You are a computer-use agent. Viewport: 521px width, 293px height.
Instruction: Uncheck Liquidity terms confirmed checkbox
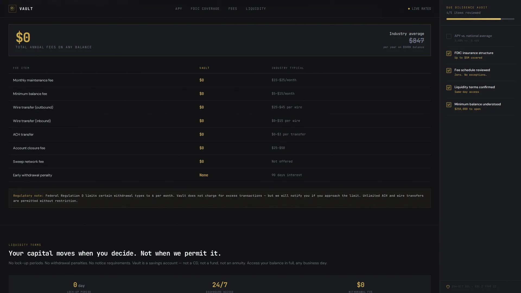coord(449,88)
